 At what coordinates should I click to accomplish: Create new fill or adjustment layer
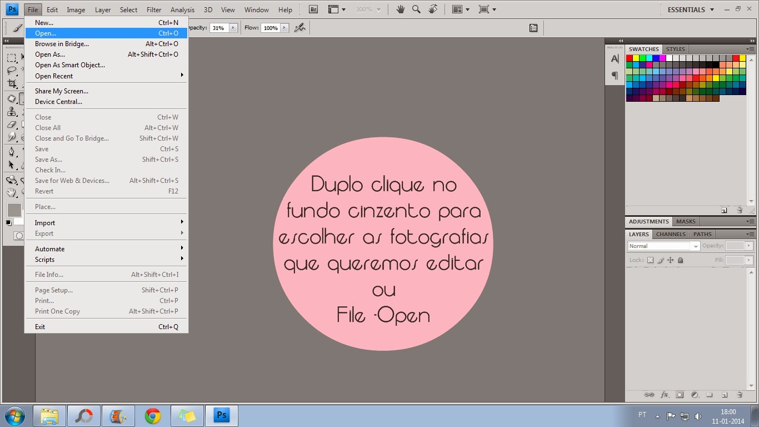pyautogui.click(x=695, y=395)
